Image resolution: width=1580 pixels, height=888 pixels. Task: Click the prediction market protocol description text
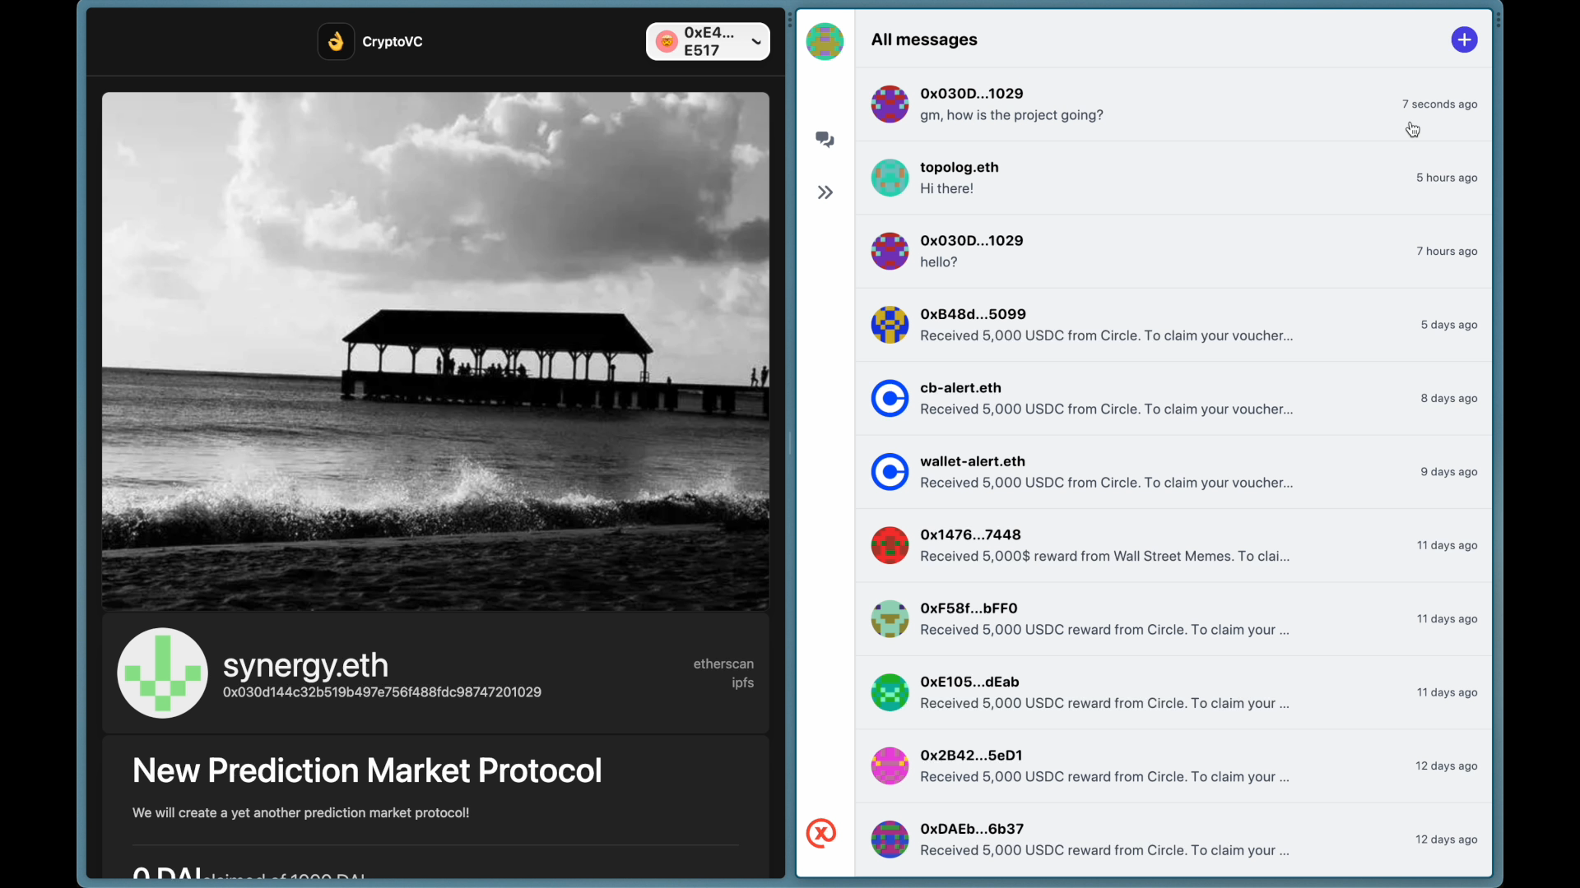tap(300, 812)
